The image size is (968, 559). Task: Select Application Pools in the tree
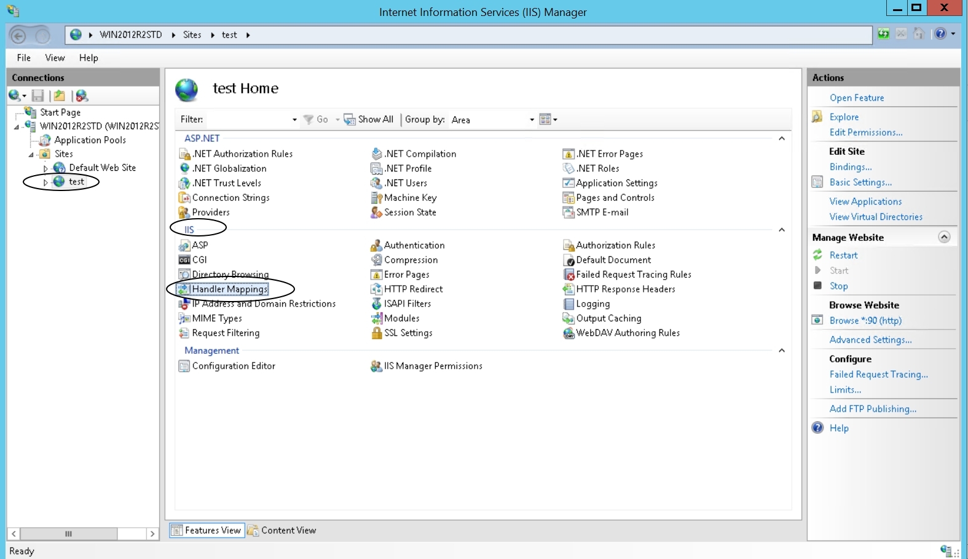point(90,140)
